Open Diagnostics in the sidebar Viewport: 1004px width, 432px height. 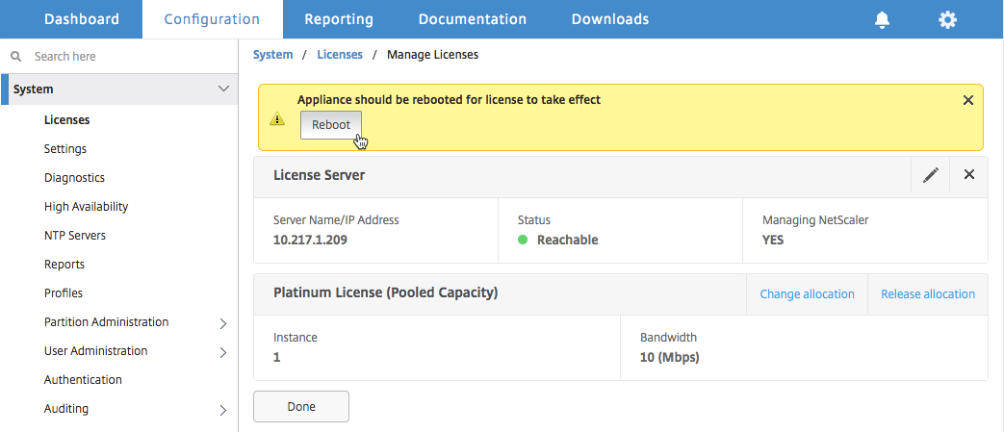click(x=74, y=177)
